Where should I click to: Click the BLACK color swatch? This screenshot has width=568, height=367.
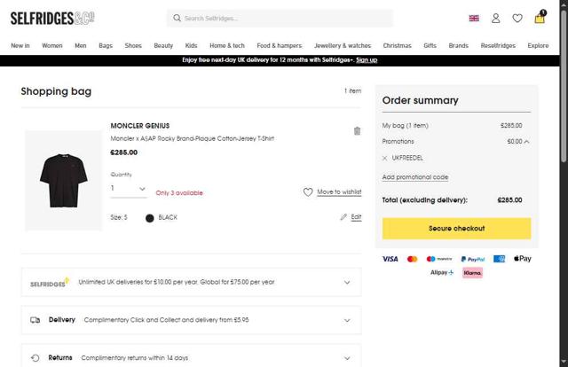(149, 217)
